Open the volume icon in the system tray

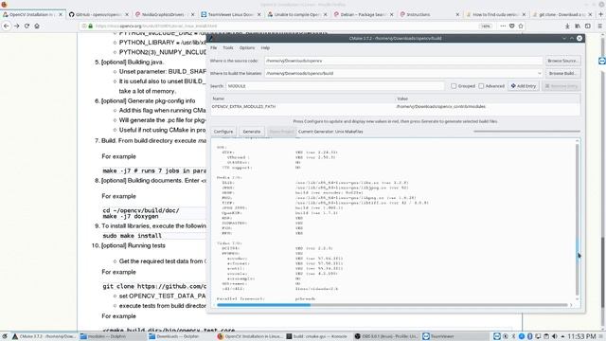click(x=555, y=336)
